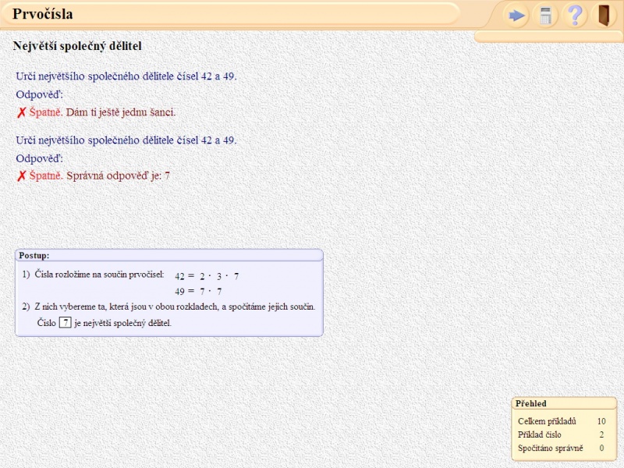Exit via the door icon
The height and width of the screenshot is (468, 624).
click(604, 16)
